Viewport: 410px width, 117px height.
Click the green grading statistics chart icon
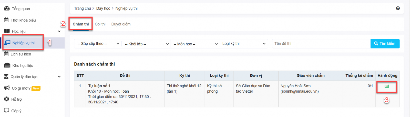pos(387,86)
